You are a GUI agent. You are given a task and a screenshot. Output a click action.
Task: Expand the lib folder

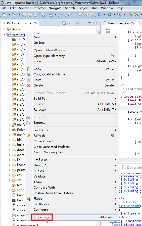[9, 160]
